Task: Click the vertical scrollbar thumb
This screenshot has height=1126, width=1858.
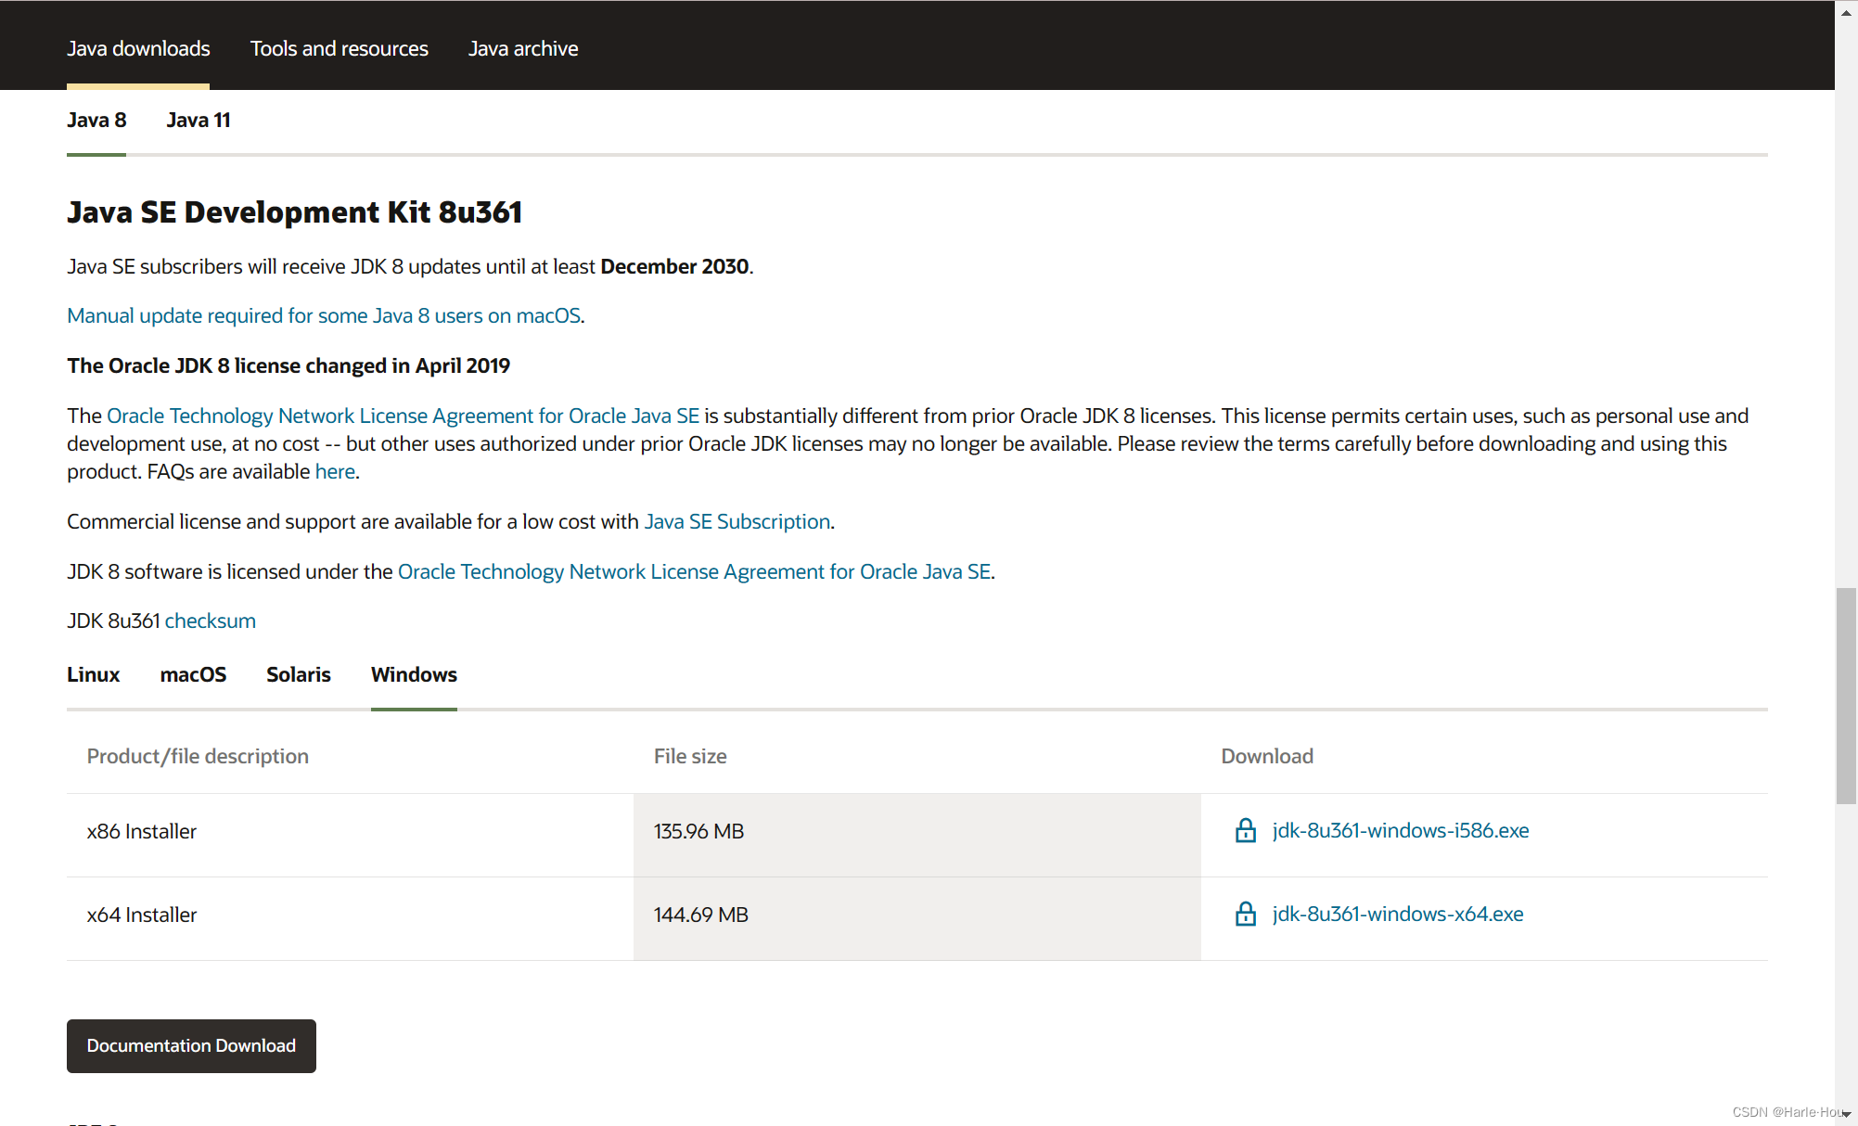Action: 1846,696
